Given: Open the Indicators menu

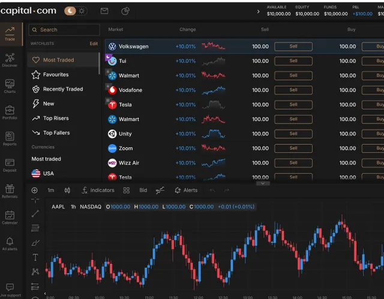Looking at the screenshot, I should (98, 190).
